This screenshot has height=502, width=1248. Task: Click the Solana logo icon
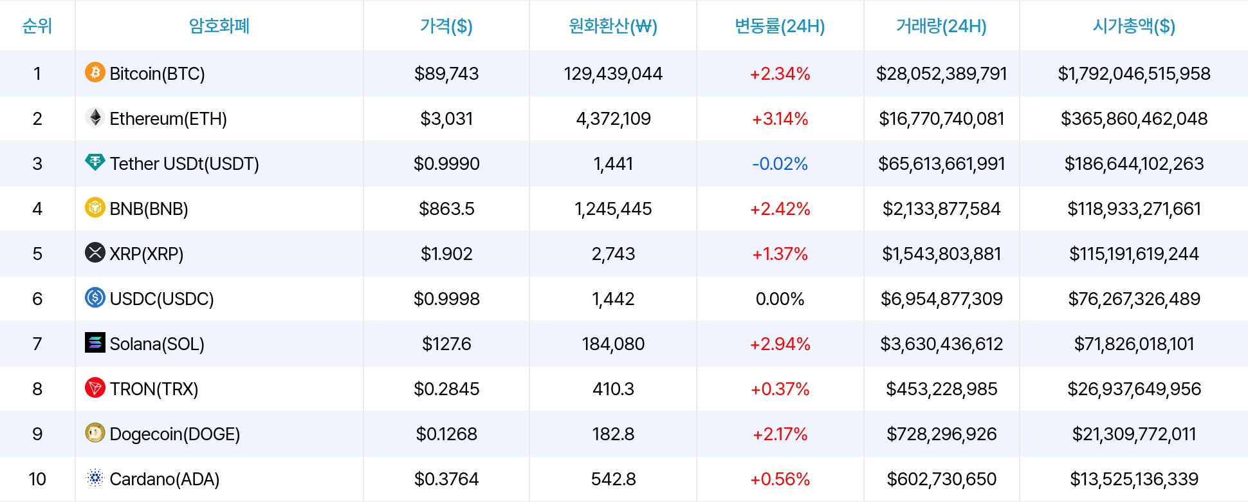pyautogui.click(x=95, y=342)
